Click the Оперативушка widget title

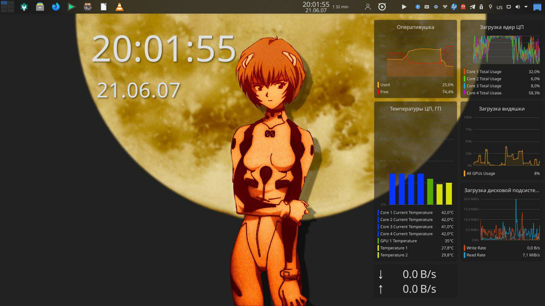[x=416, y=27]
